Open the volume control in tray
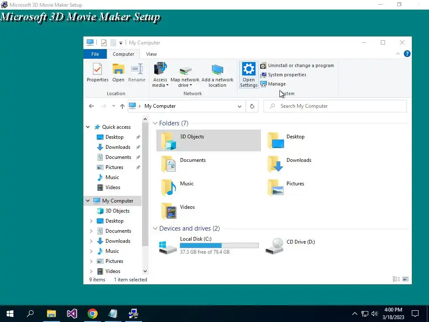This screenshot has width=429, height=322. coord(375,314)
